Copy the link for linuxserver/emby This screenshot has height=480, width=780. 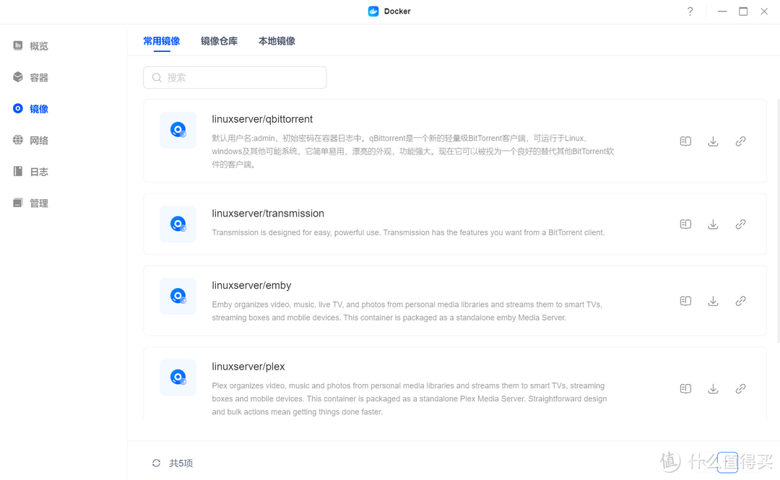point(740,300)
